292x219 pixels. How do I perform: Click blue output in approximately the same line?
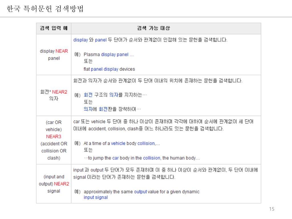140,192
